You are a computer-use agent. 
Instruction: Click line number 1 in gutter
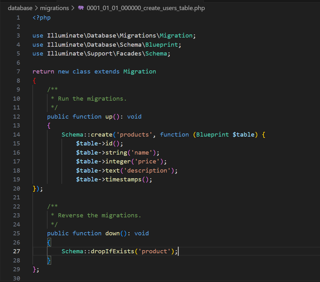18,18
